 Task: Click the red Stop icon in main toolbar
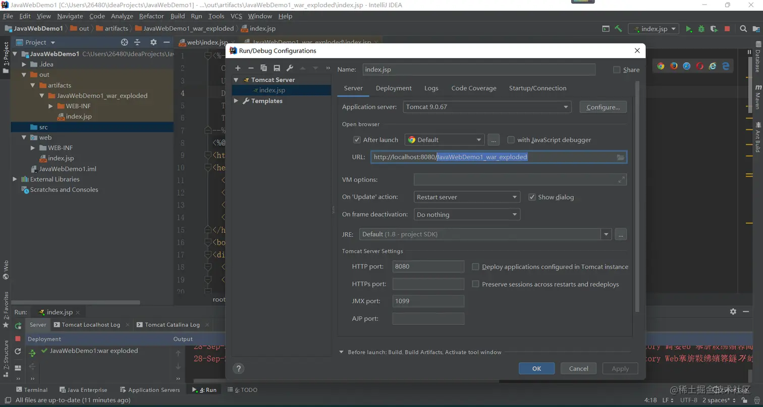[727, 29]
